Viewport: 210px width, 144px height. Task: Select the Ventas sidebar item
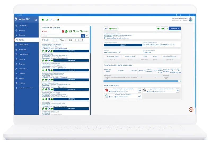[x=27, y=40]
